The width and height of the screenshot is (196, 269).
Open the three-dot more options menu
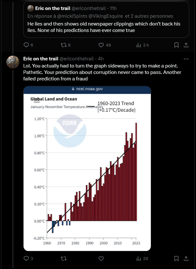(186, 59)
